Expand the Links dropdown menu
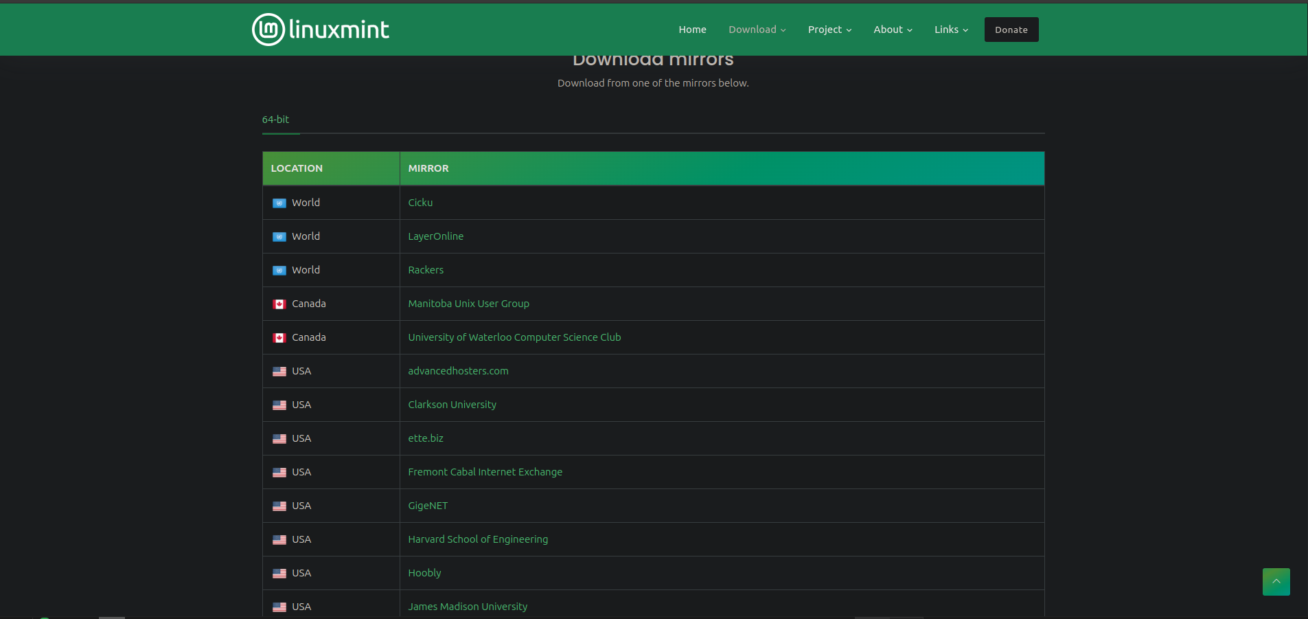The height and width of the screenshot is (619, 1308). click(x=951, y=30)
